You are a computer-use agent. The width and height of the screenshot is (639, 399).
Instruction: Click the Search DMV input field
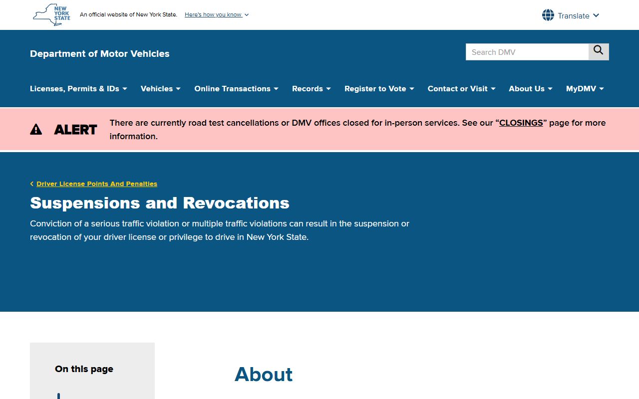point(527,52)
